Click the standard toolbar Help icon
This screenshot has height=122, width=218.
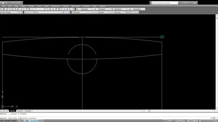(x=73, y=9)
